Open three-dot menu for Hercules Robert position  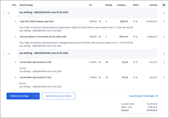click(x=164, y=37)
